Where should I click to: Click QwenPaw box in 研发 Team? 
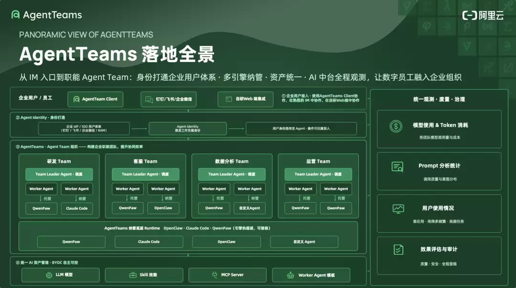(41, 208)
